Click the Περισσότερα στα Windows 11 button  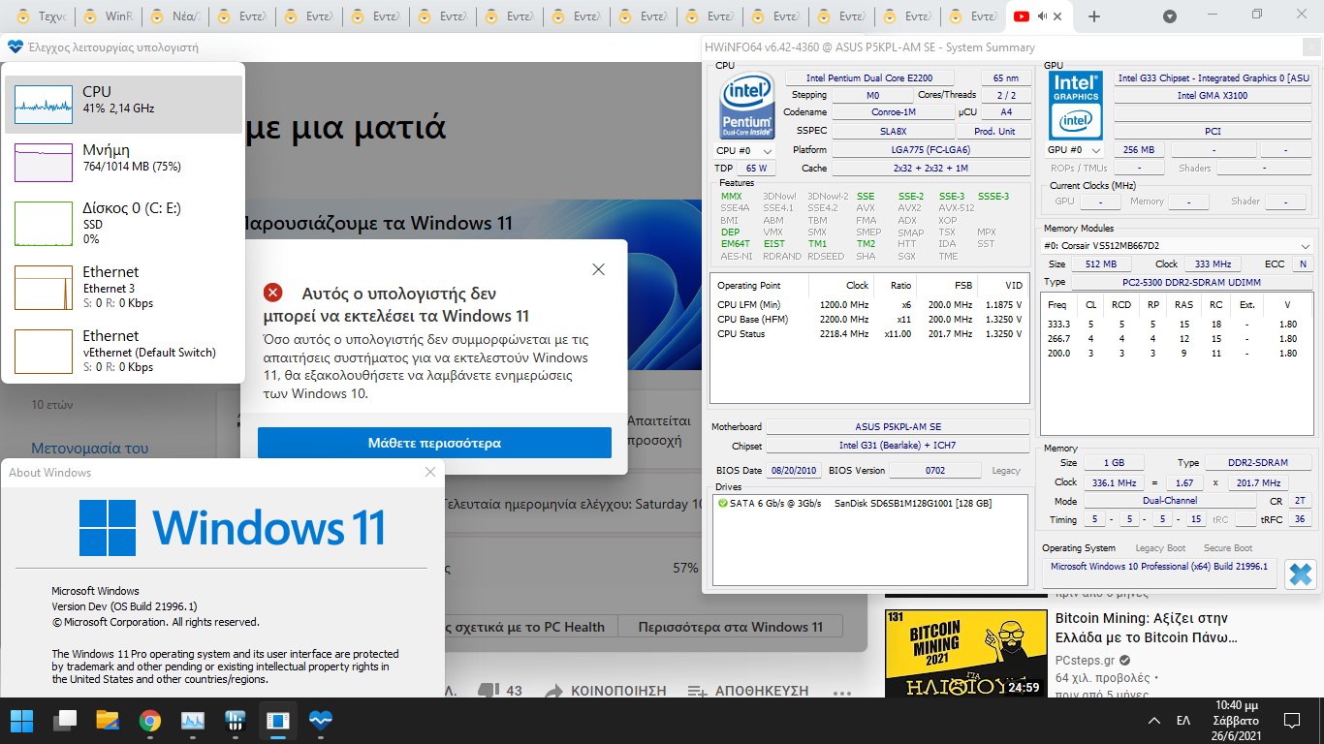tap(730, 627)
